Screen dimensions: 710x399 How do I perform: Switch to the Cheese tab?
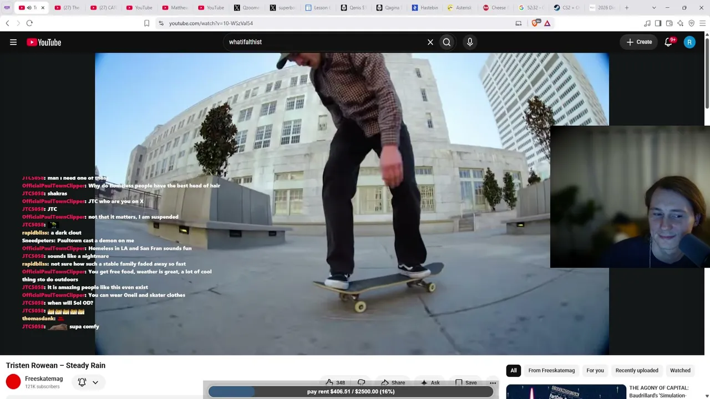(x=496, y=8)
